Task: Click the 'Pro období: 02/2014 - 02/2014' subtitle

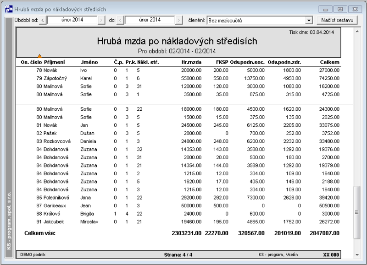Action: (x=177, y=51)
